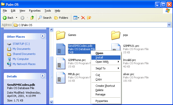Choose Copy in the context menu
173x105 pixels.
[106, 79]
